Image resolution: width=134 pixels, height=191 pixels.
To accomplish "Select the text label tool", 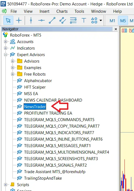I will click(x=84, y=20).
